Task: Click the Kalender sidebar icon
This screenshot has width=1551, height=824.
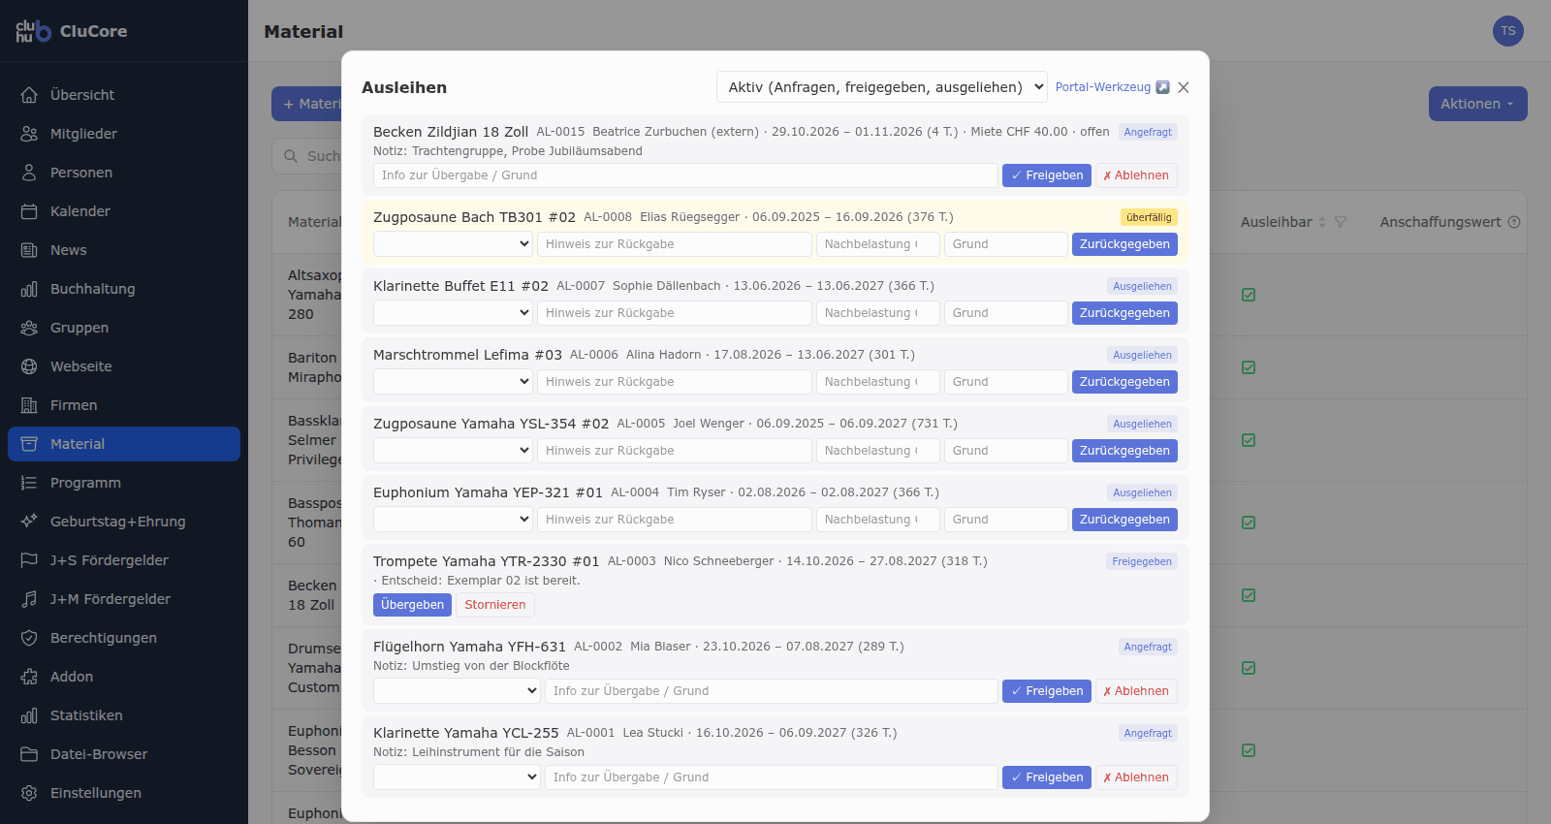Action: (29, 211)
